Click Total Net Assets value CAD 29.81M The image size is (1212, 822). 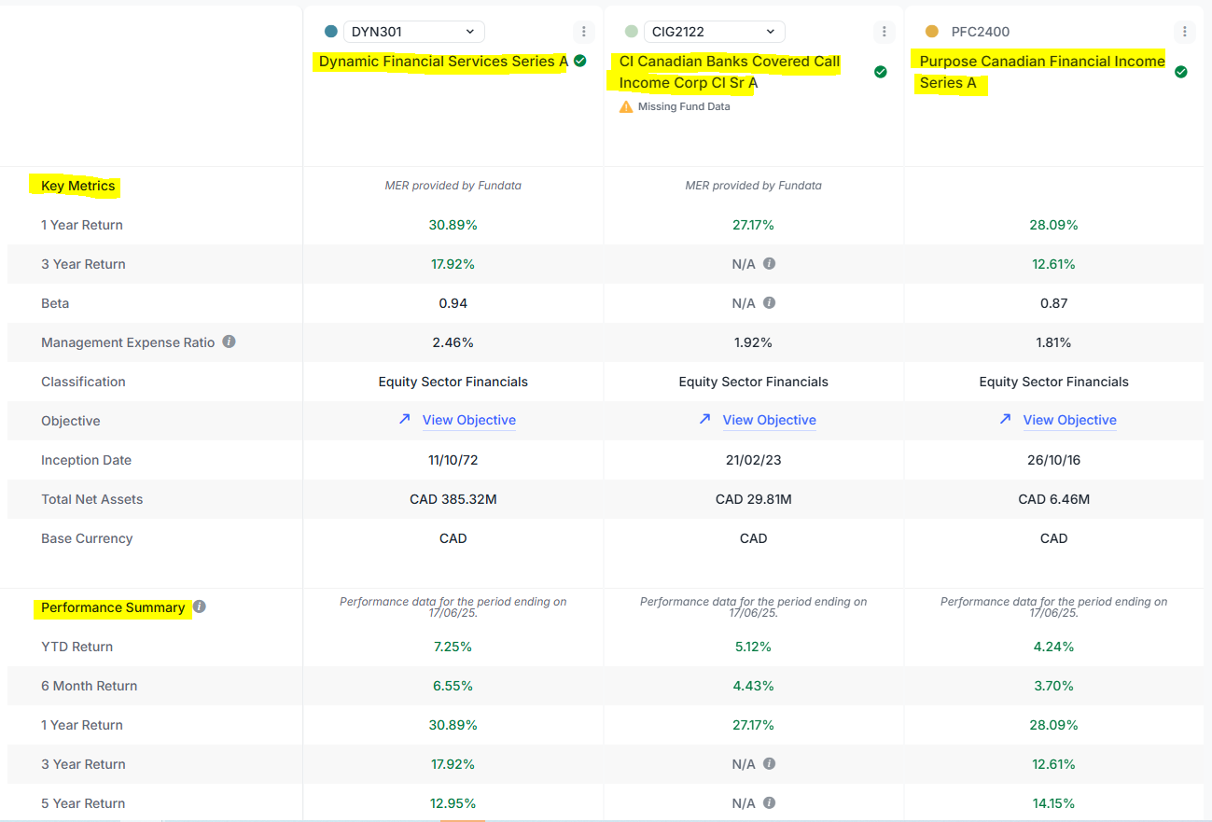(754, 499)
